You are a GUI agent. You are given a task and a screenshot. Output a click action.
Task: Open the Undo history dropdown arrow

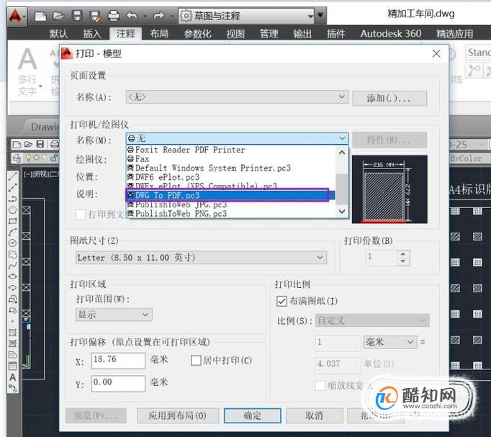click(145, 16)
